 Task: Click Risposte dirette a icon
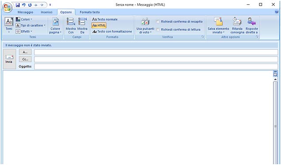coord(251,26)
